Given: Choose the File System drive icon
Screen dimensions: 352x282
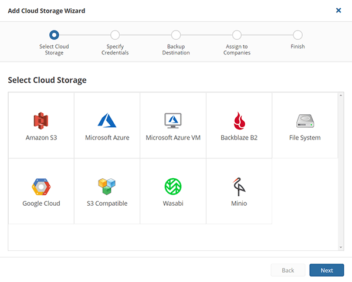Looking at the screenshot, I should click(x=305, y=121).
